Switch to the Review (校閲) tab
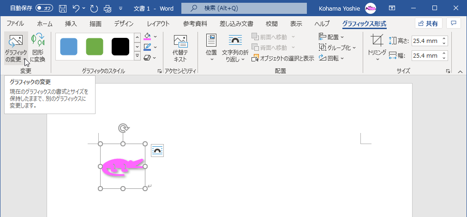Viewport: 467px width, 217px height. click(x=272, y=24)
